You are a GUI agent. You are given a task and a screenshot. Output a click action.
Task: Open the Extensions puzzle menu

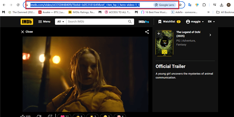[204, 5]
